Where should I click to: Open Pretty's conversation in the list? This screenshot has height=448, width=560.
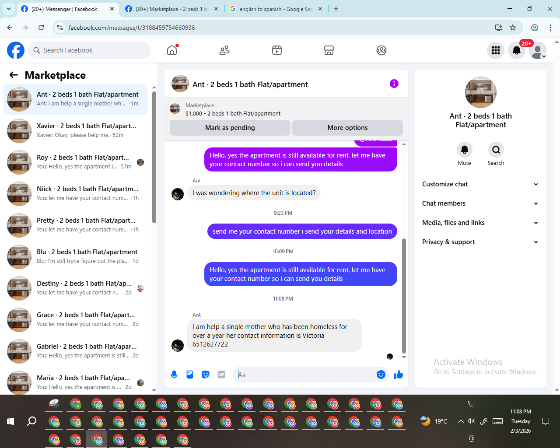point(75,225)
